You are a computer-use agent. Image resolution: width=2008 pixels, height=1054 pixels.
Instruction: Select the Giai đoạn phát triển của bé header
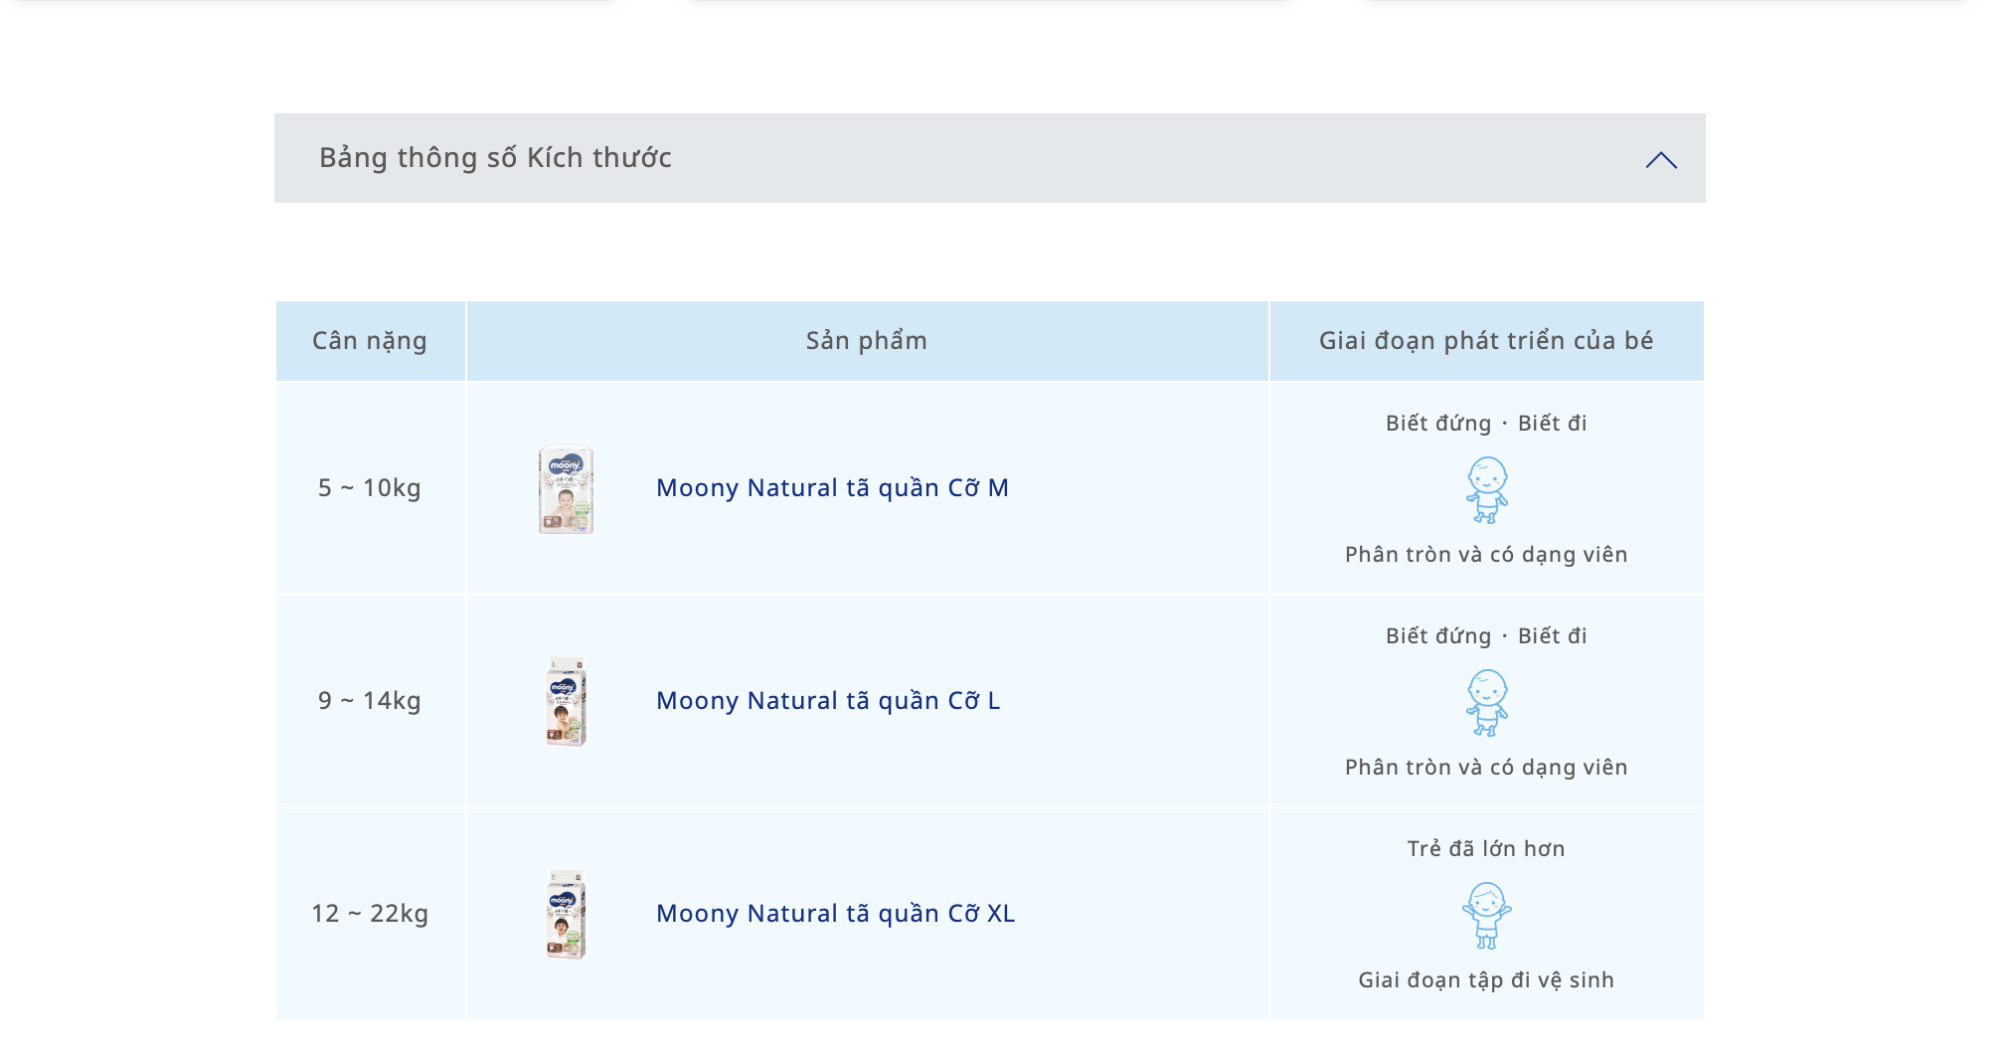click(x=1486, y=341)
